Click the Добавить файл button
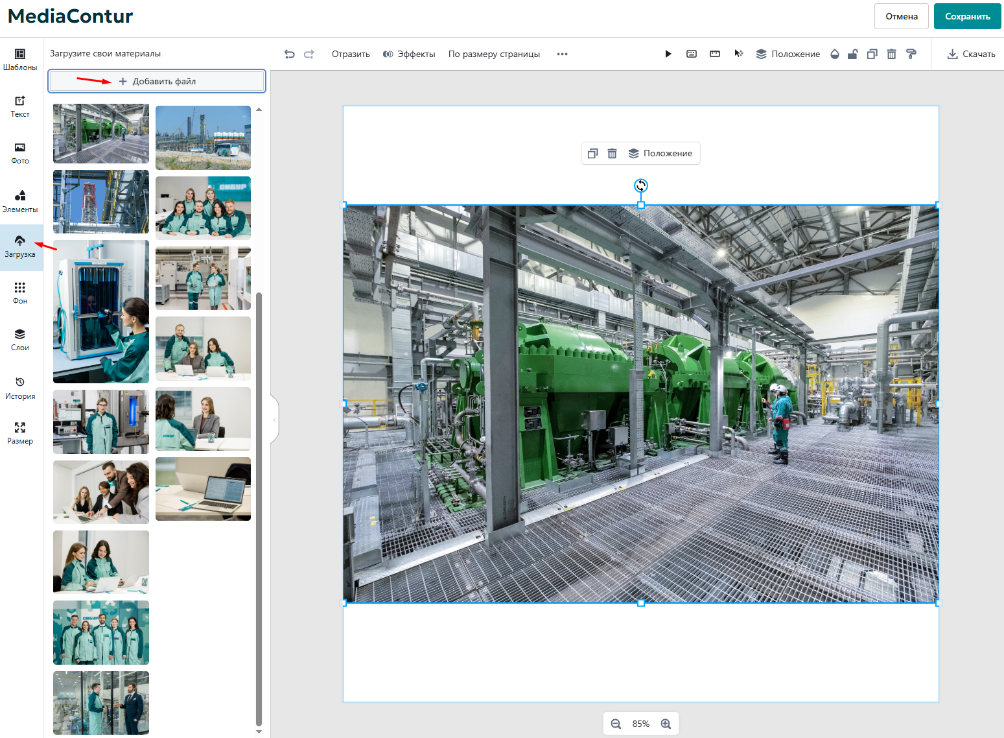Screen dimensions: 1004x738 tap(157, 81)
